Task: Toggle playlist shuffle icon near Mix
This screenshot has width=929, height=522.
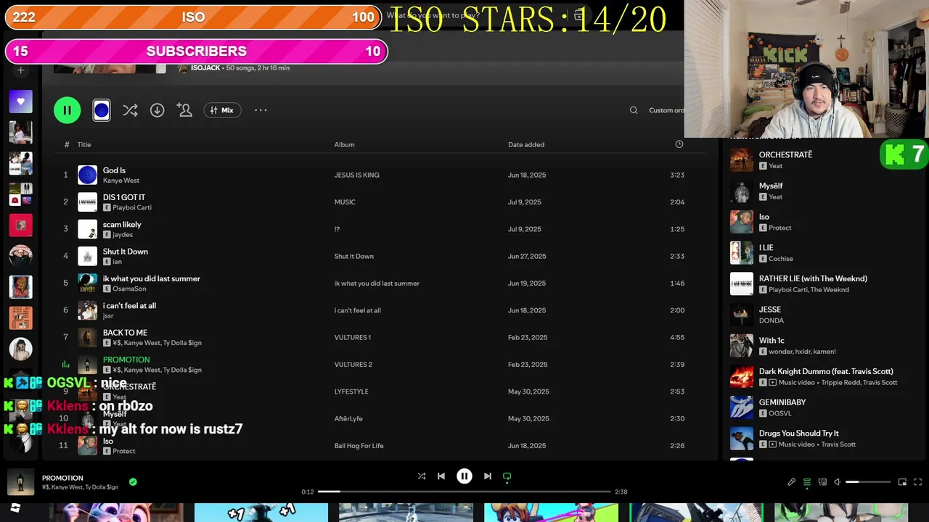Action: pos(130,110)
